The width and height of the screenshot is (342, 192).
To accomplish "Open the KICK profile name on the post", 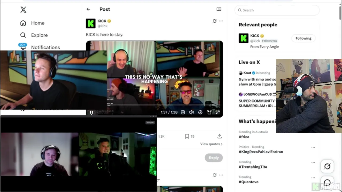I will (x=102, y=21).
